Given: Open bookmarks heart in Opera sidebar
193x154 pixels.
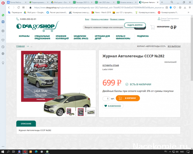Looking at the screenshot, I should 3,40.
